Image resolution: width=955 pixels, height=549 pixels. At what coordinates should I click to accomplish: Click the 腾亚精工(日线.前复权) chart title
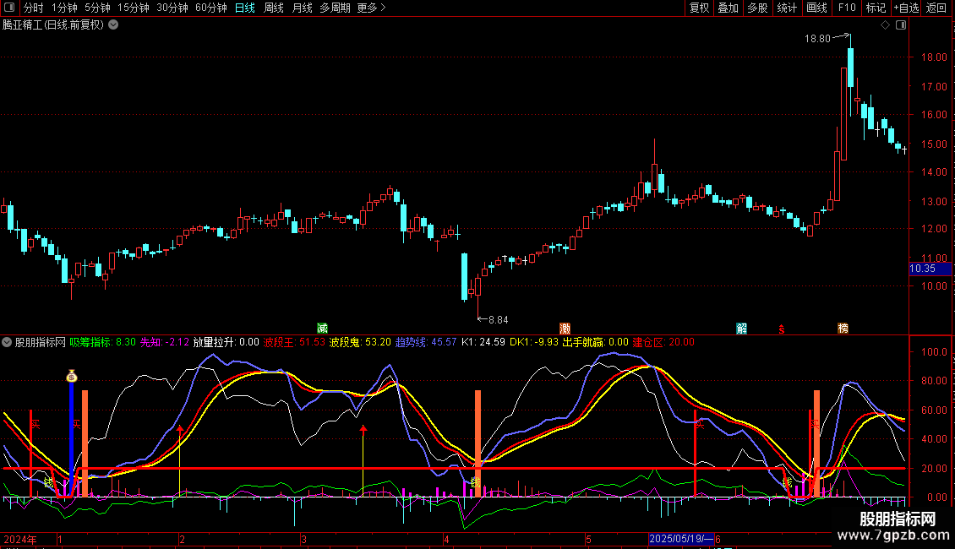tap(53, 24)
